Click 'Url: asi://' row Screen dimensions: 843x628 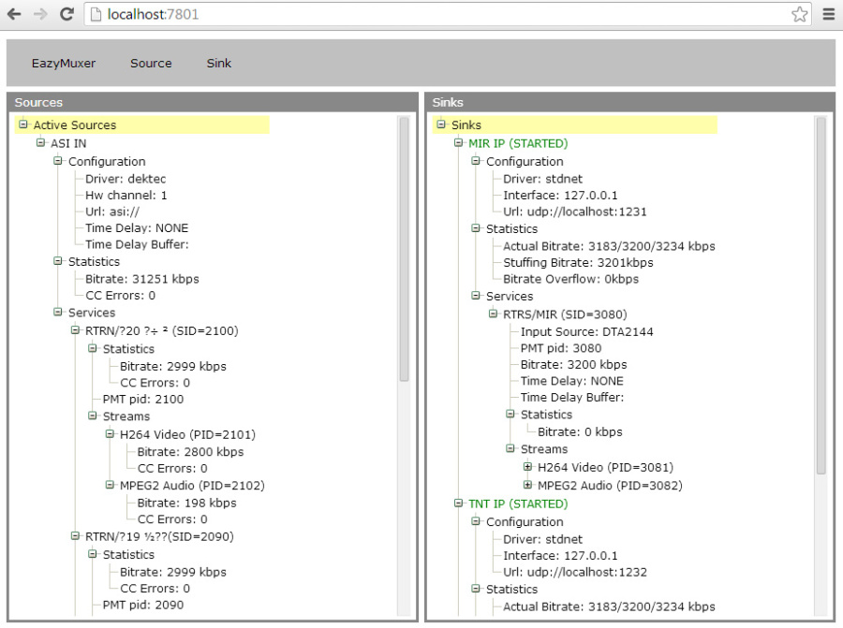pos(112,212)
